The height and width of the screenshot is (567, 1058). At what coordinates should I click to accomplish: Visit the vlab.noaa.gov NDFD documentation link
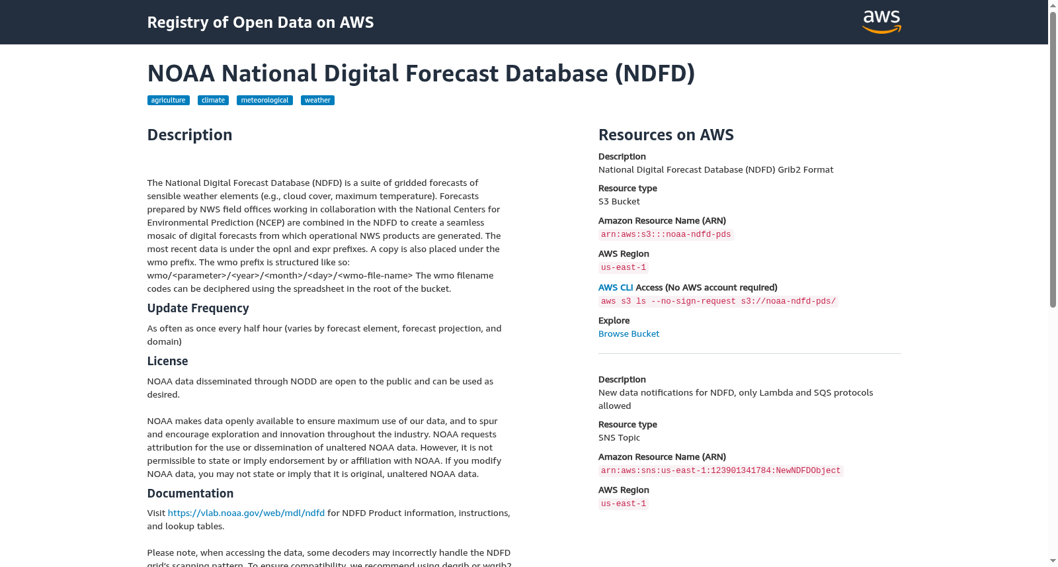pyautogui.click(x=246, y=513)
